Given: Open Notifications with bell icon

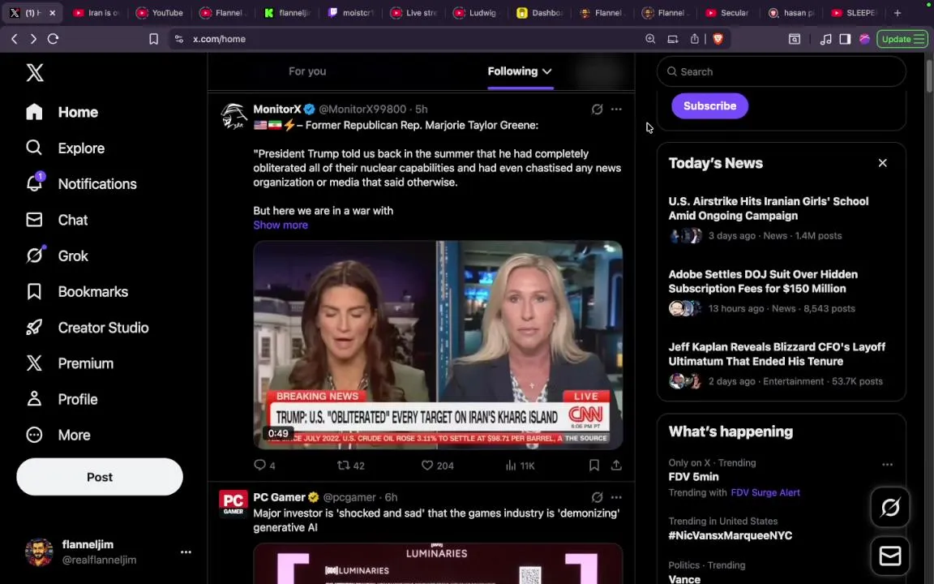Looking at the screenshot, I should click(82, 183).
